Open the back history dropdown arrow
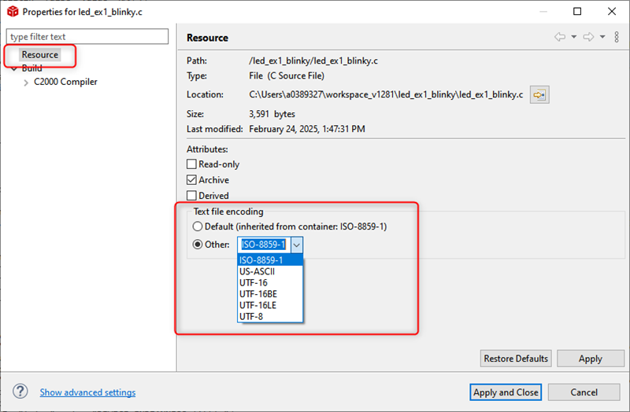Viewport: 630px width, 412px height. click(574, 37)
